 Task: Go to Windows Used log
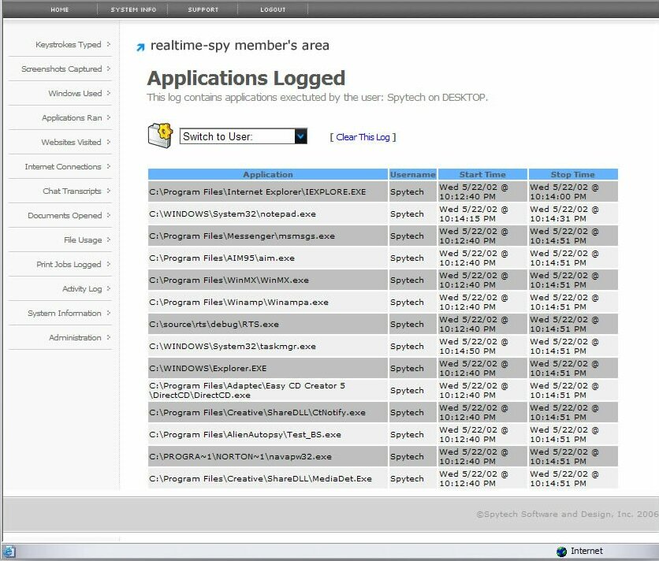75,94
